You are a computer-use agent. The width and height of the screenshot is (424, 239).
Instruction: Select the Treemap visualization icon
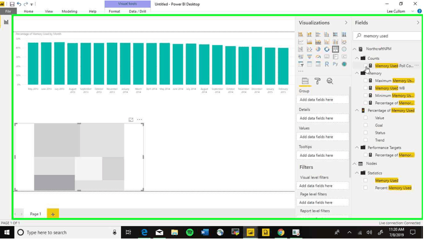tap(335, 49)
